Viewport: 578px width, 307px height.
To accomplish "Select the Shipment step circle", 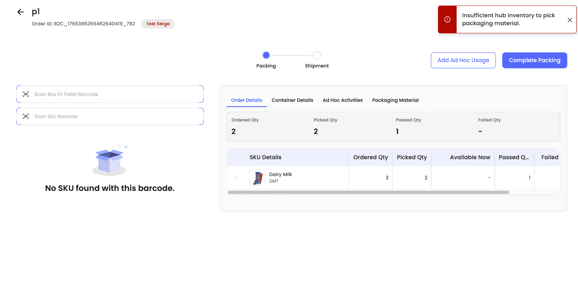I will (317, 55).
